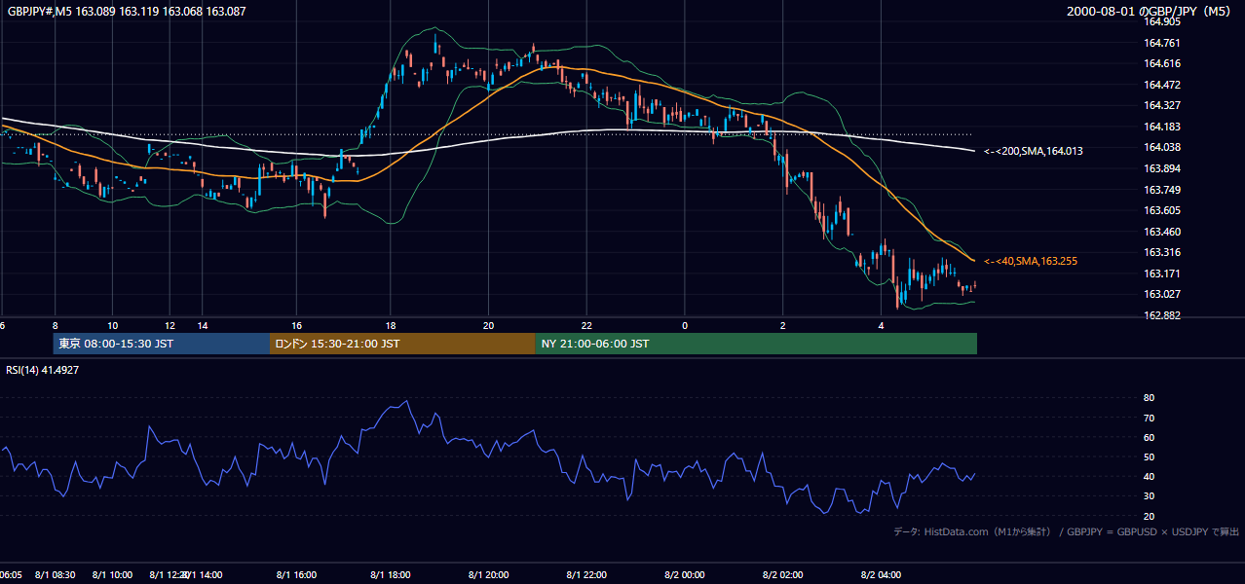Click the 8/2 04:00 date label
Viewport: 1245px width, 584px height.
(881, 575)
